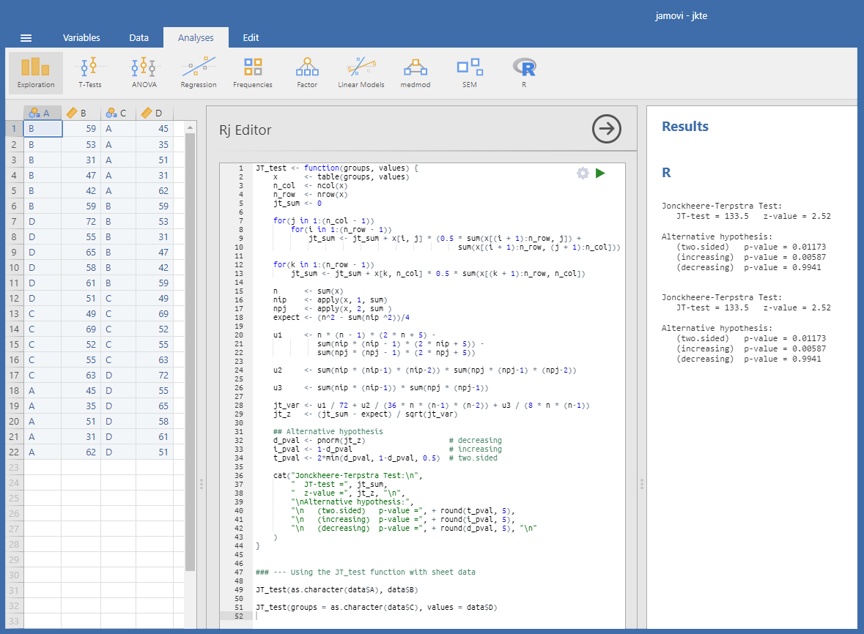Open the Exploration analyses menu
The width and height of the screenshot is (864, 634).
coord(36,73)
